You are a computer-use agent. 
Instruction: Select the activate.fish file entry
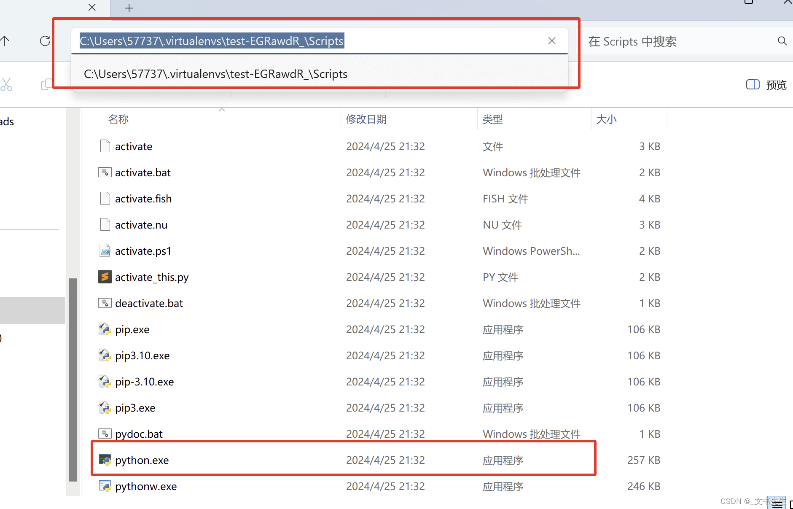pos(143,198)
